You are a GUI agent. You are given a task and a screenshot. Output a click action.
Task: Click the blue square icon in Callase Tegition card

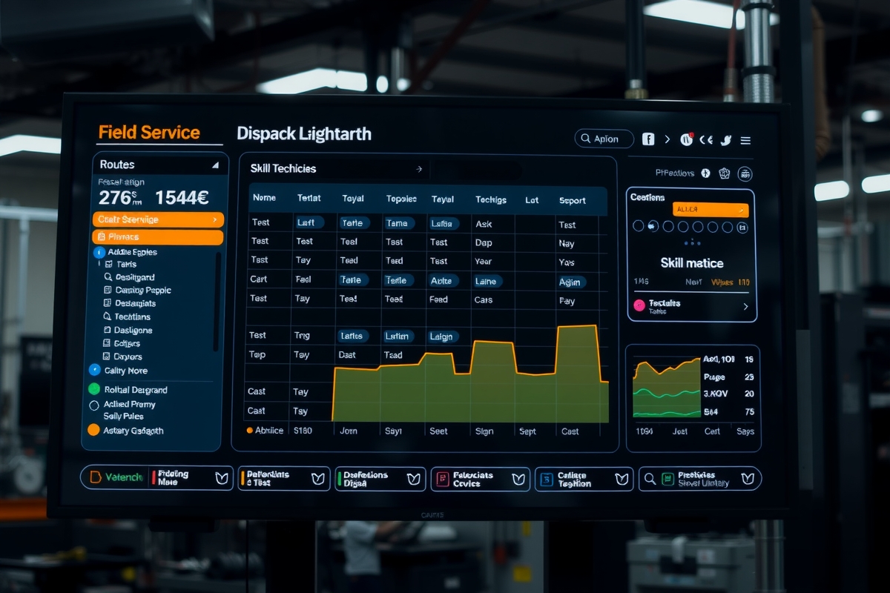click(x=547, y=479)
